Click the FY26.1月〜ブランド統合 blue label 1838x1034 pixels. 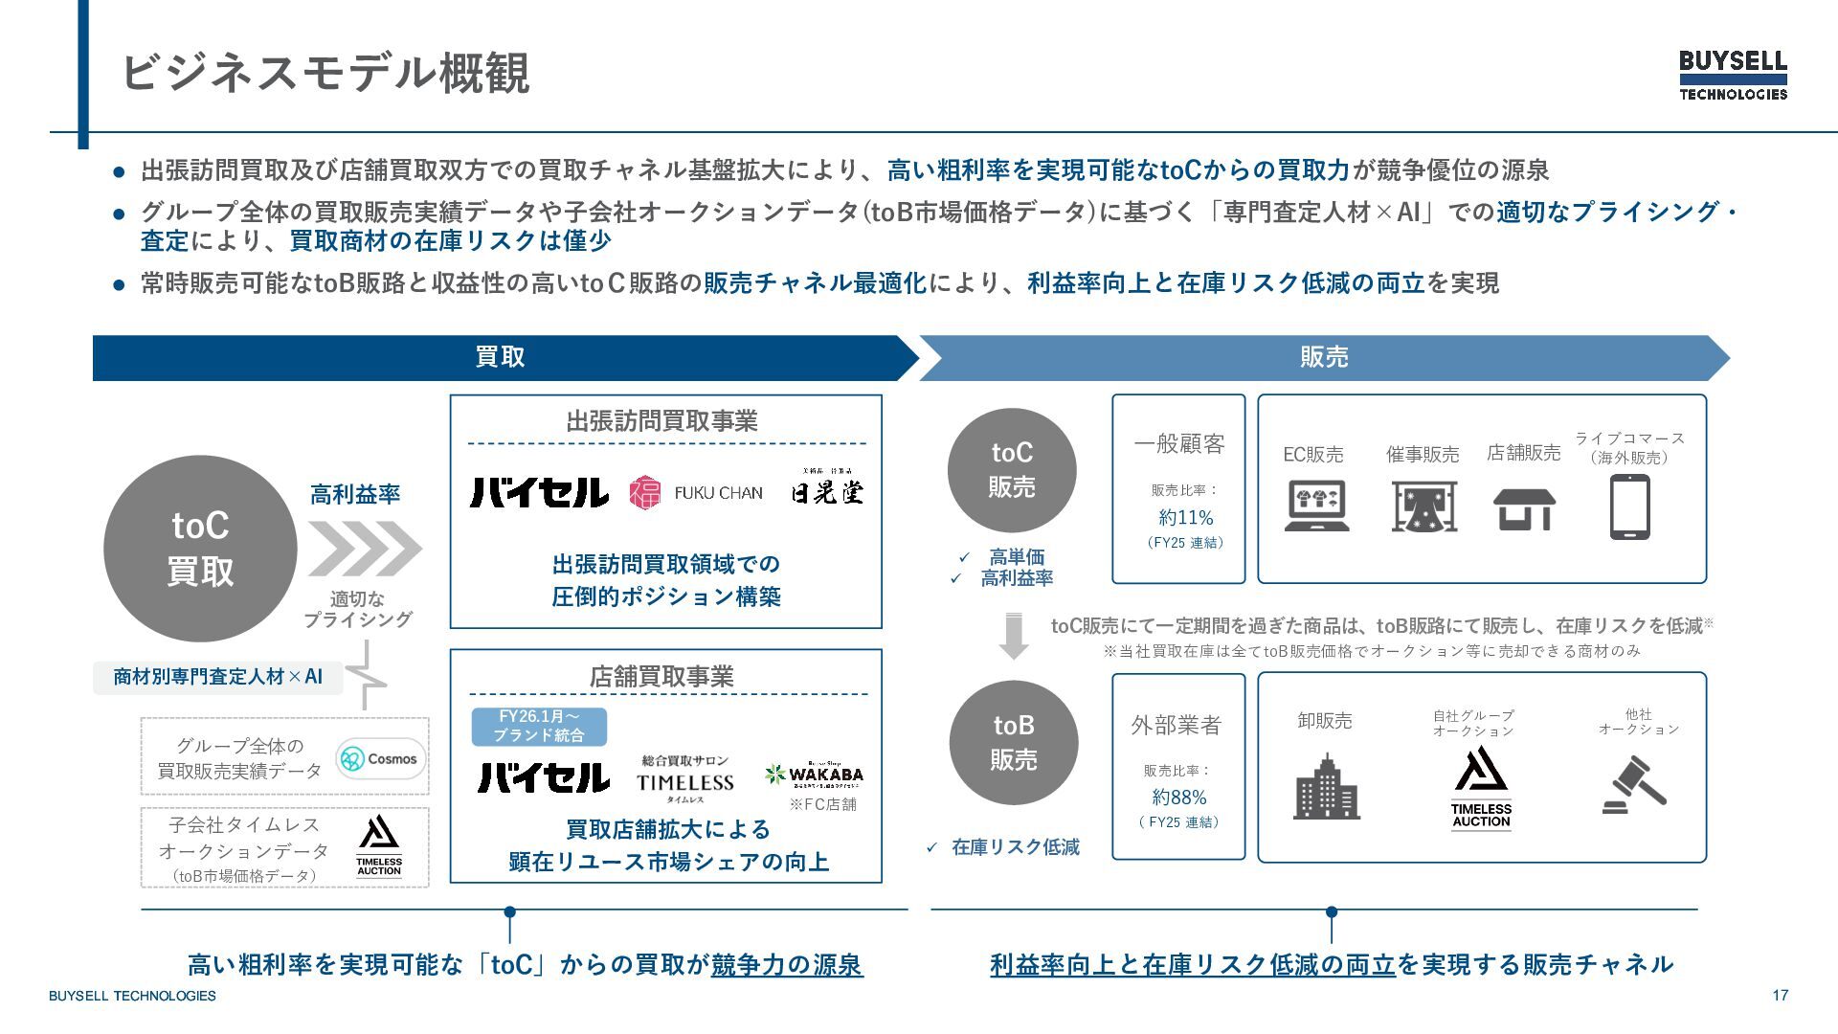pos(538,727)
